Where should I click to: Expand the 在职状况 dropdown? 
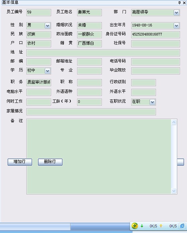[152, 102]
